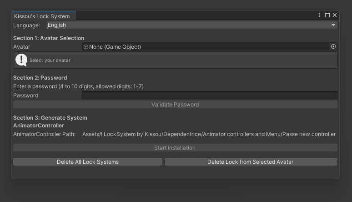Maximize the Lock System window
The width and height of the screenshot is (352, 202).
(x=327, y=15)
